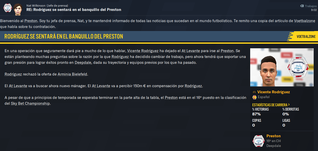Image resolution: width=318 pixels, height=151 pixels.
Task: Follow the Arminia Bielefeld link
Action: 72,74
